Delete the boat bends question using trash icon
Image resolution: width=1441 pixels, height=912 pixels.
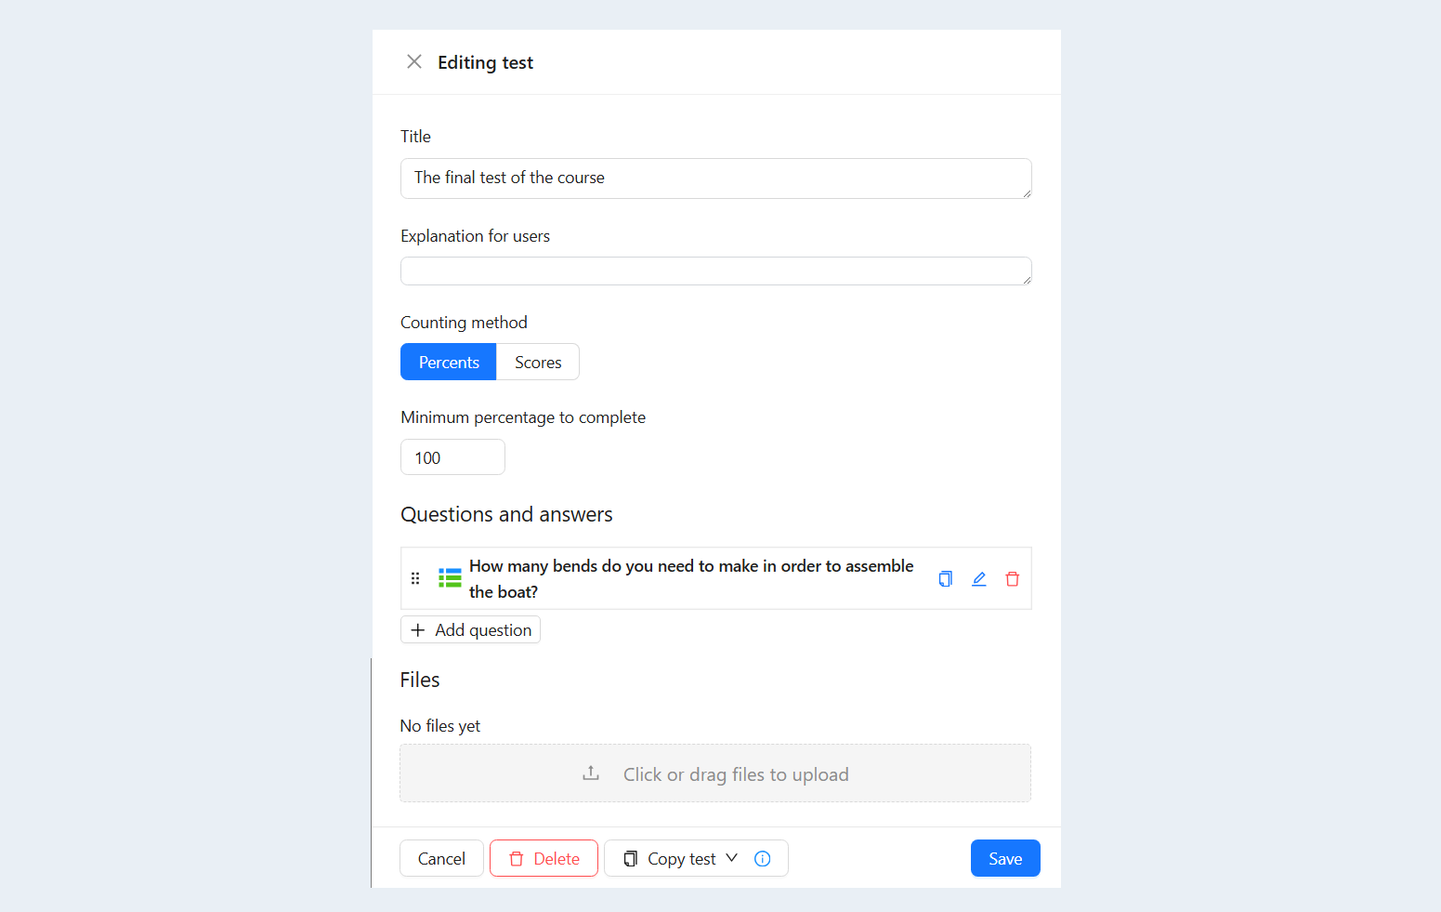1013,579
